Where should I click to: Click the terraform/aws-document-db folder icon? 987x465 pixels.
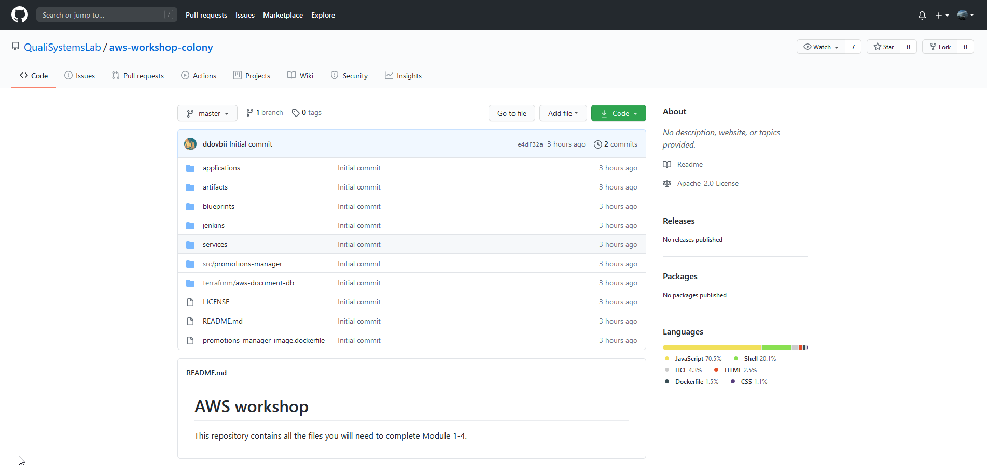click(x=190, y=283)
